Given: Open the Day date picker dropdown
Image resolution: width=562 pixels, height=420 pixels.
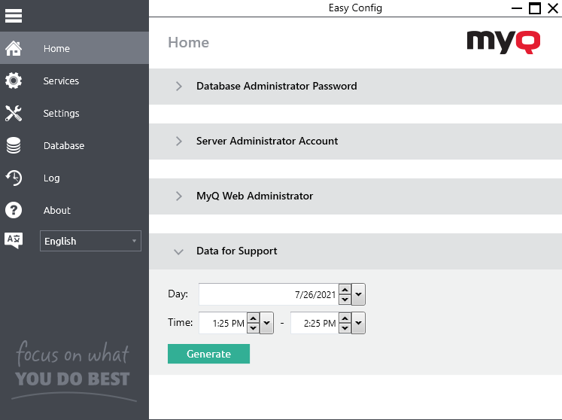Looking at the screenshot, I should click(x=358, y=294).
